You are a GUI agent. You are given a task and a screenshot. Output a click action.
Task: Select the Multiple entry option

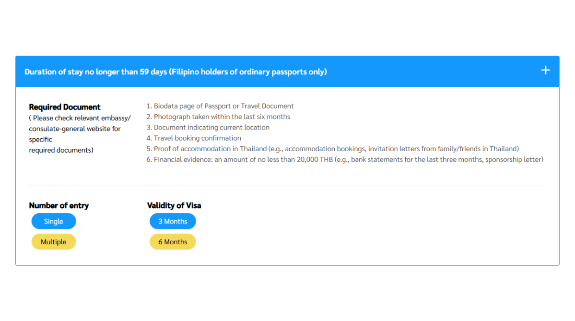[x=53, y=241]
